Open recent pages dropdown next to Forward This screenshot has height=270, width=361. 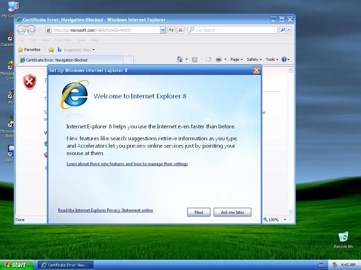click(x=39, y=30)
